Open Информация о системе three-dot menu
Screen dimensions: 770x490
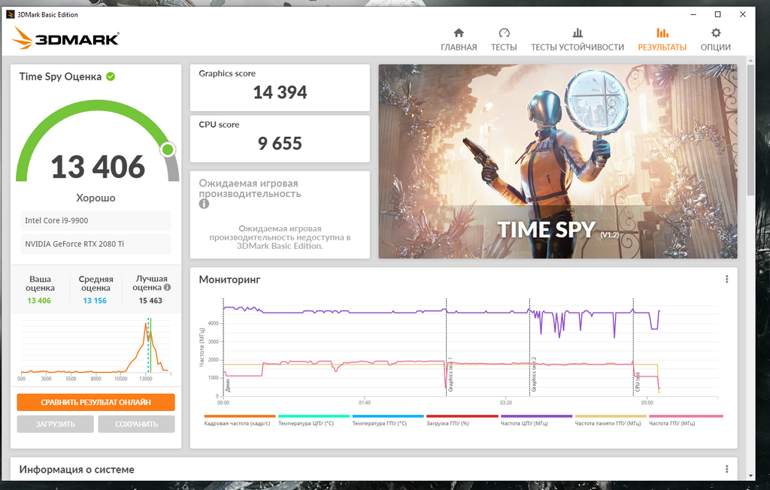(727, 469)
